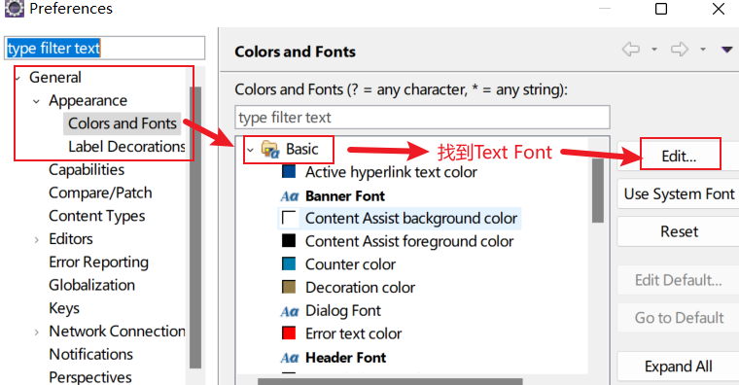Select Editors in the preferences tree

pyautogui.click(x=71, y=239)
